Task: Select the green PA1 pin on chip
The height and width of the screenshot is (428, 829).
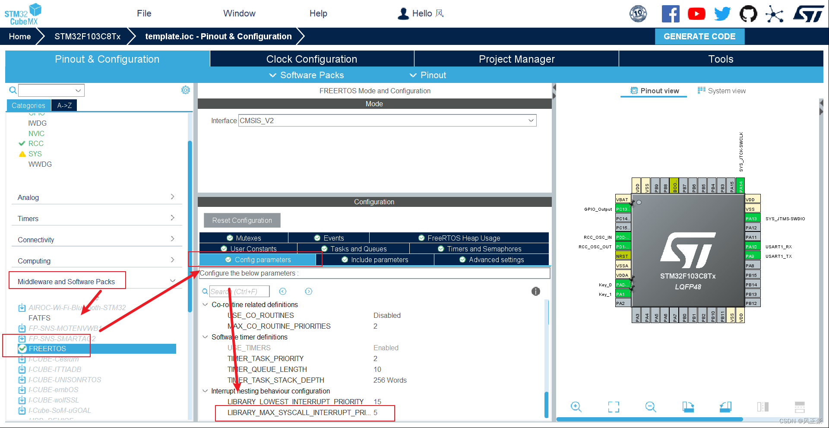Action: point(623,294)
